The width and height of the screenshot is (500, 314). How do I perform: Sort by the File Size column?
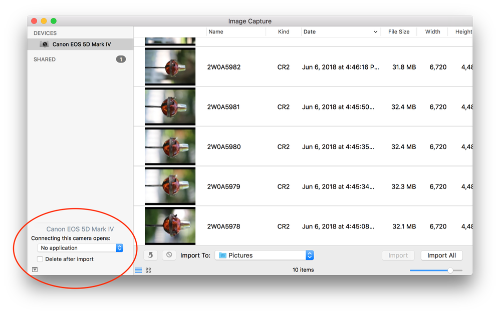click(x=398, y=32)
